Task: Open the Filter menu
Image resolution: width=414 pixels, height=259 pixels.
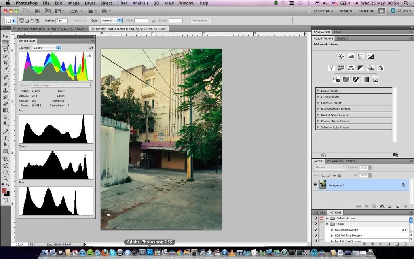Action: point(122,3)
